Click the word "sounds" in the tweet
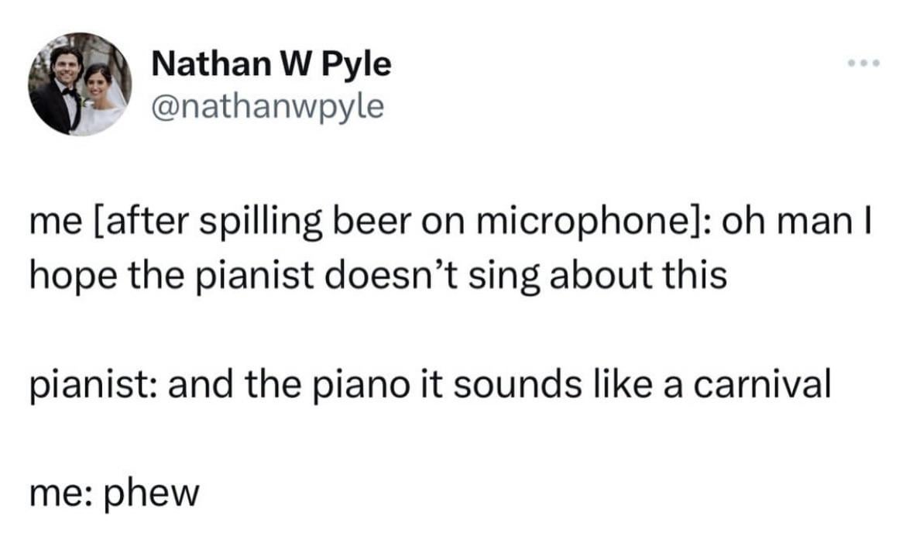The image size is (913, 550). click(x=517, y=386)
